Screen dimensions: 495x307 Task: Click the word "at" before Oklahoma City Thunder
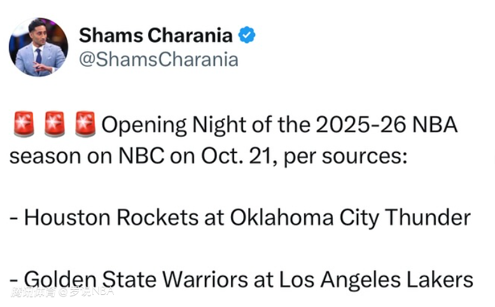[x=214, y=218]
